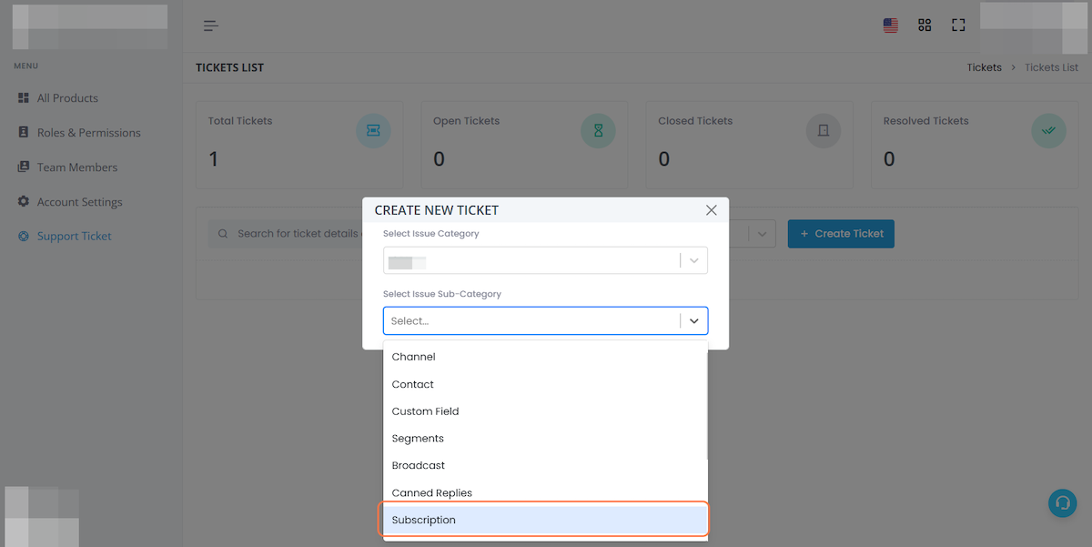The width and height of the screenshot is (1092, 547).
Task: Open Roles & Permissions sidebar item
Action: (88, 133)
